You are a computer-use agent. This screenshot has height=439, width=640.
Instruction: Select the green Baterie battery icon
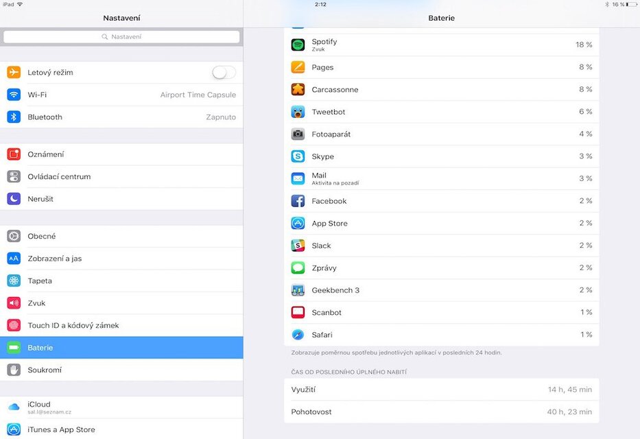click(x=14, y=347)
